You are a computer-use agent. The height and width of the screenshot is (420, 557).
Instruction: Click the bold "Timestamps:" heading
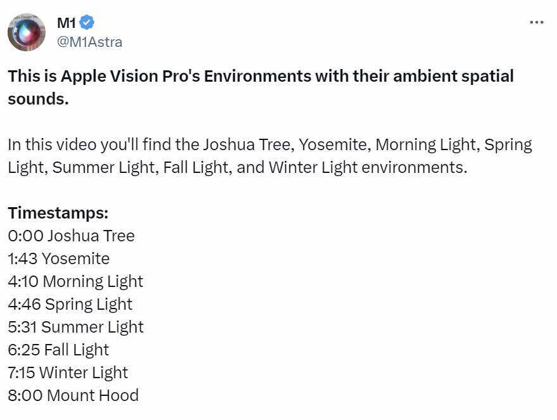click(x=58, y=212)
